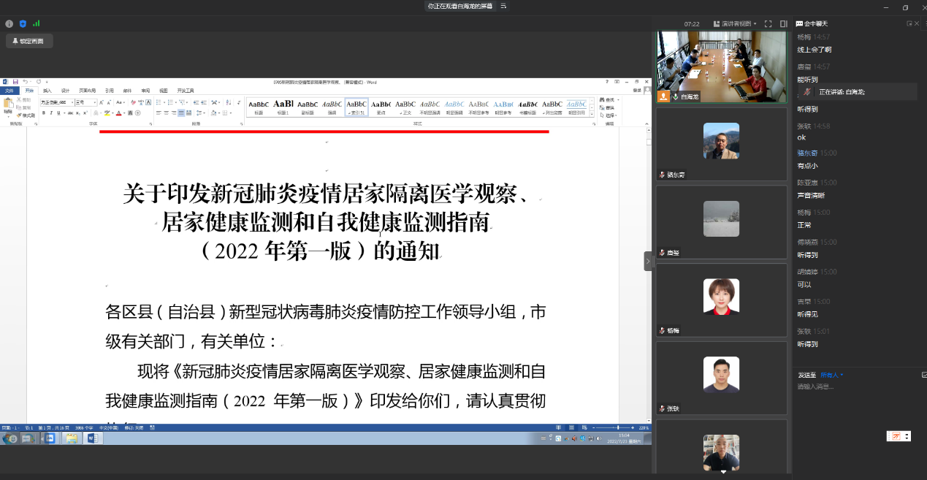Click the 锁定画面 lock screen button
The height and width of the screenshot is (480, 927).
[28, 42]
